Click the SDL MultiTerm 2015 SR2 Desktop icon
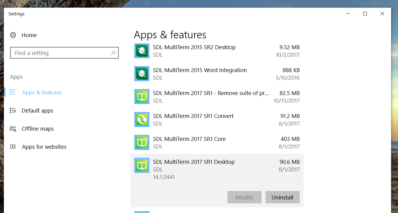398x213 pixels. coord(142,51)
